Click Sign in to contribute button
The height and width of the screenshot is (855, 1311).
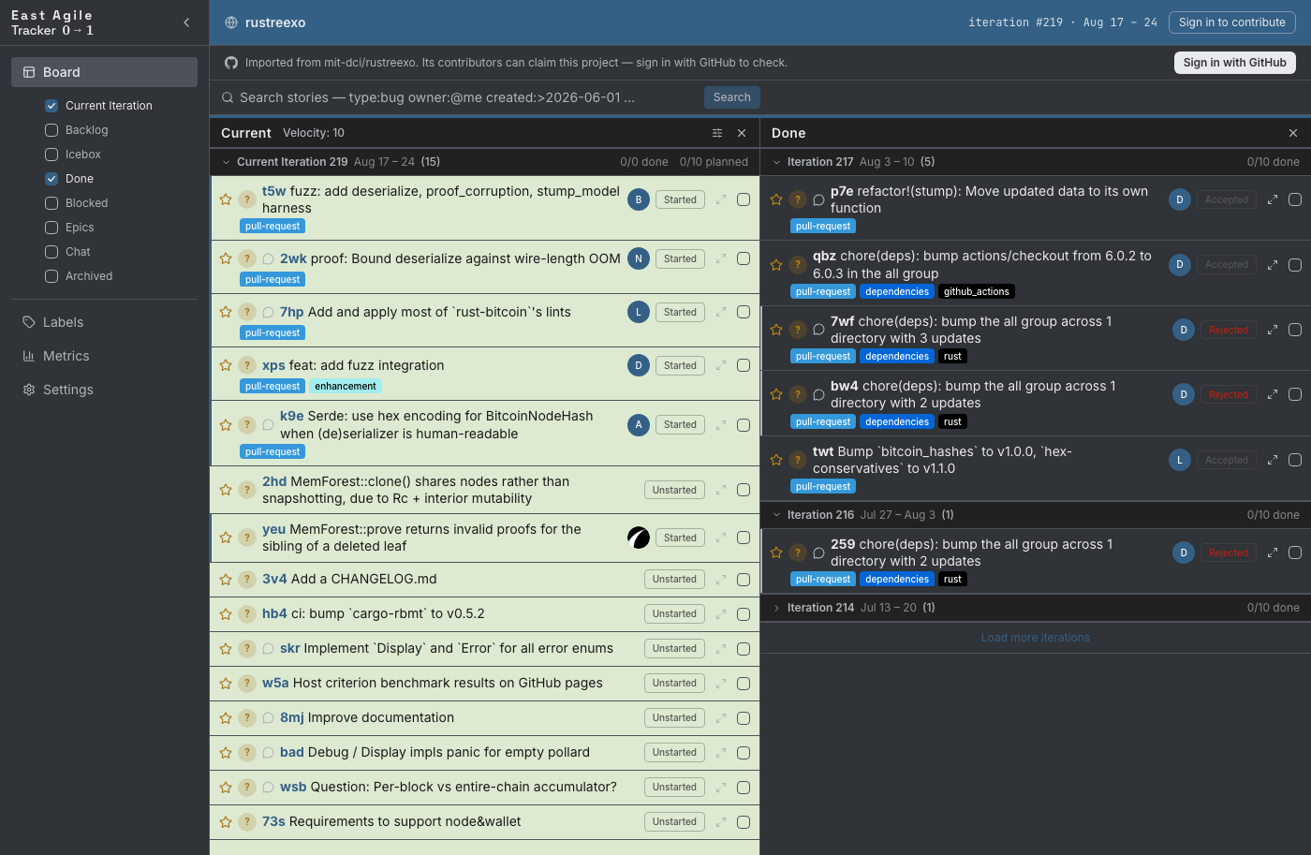1232,22
